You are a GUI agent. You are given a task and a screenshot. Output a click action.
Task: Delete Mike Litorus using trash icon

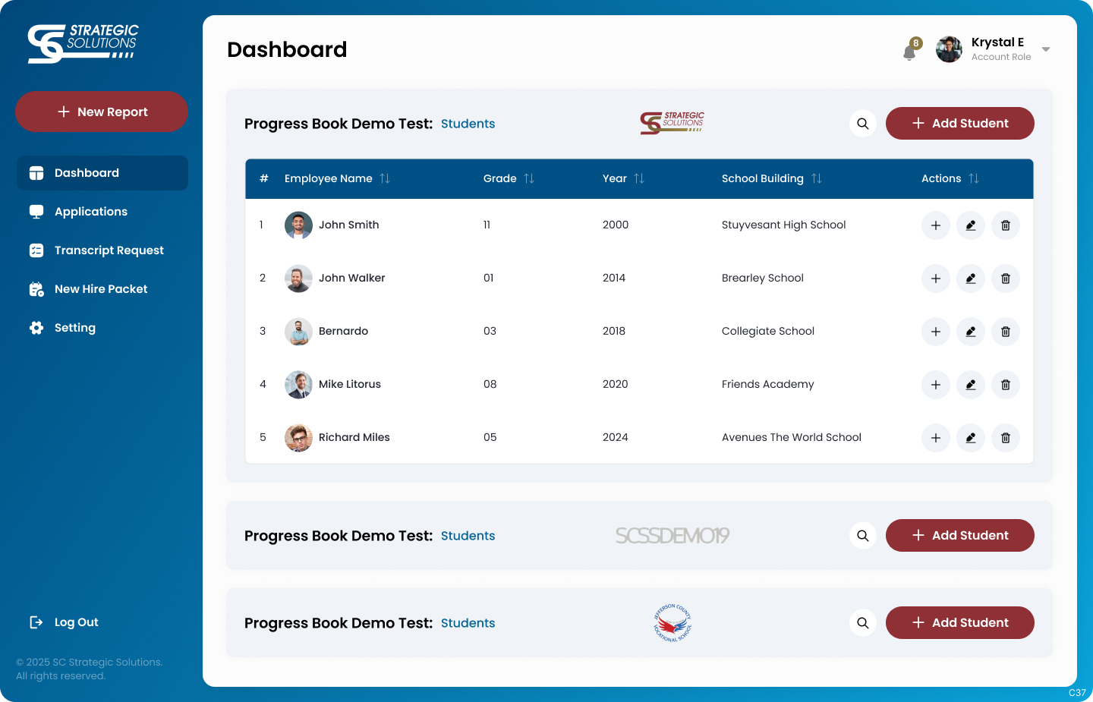pos(1006,385)
